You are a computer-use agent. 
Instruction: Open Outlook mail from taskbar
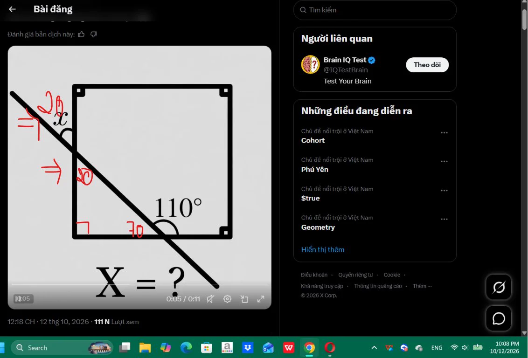pyautogui.click(x=268, y=348)
